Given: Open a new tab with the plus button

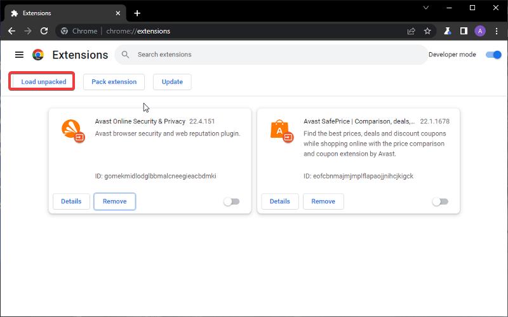Looking at the screenshot, I should (x=137, y=13).
